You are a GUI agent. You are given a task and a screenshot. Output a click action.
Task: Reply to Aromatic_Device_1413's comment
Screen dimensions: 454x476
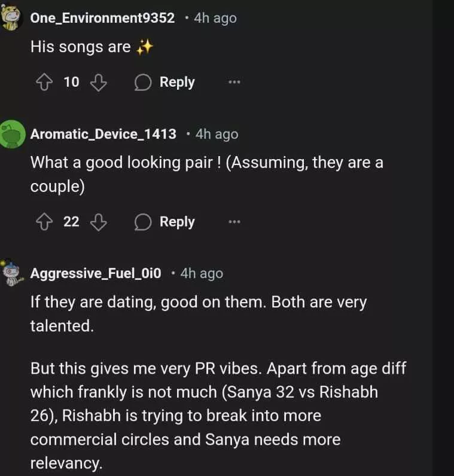(x=165, y=222)
